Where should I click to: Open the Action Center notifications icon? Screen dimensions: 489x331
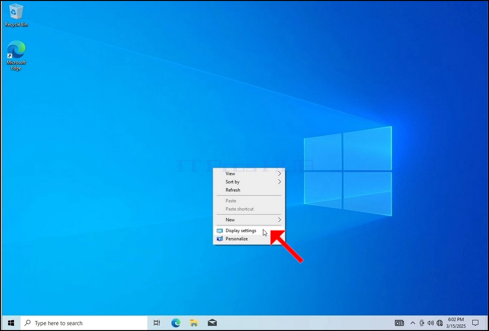[x=475, y=323]
